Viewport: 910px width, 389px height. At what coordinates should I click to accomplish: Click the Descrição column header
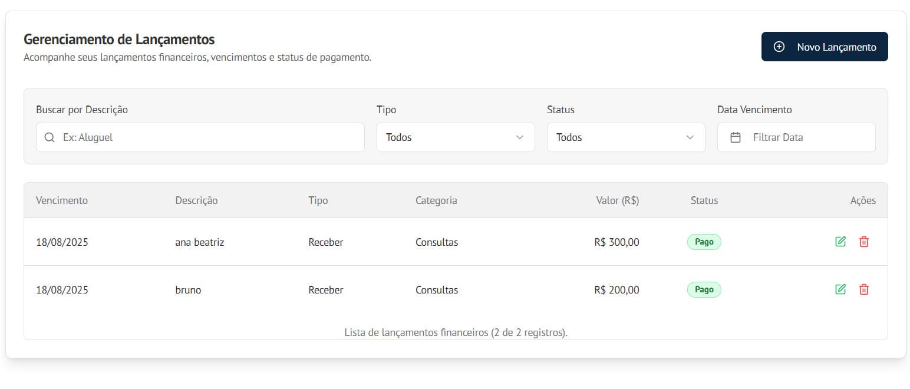tap(196, 200)
